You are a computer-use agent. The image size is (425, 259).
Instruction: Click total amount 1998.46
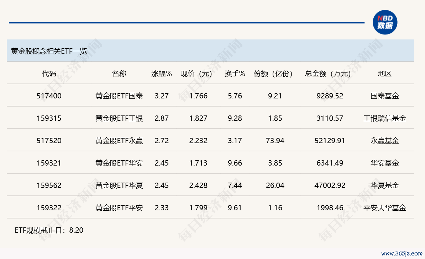click(x=330, y=208)
